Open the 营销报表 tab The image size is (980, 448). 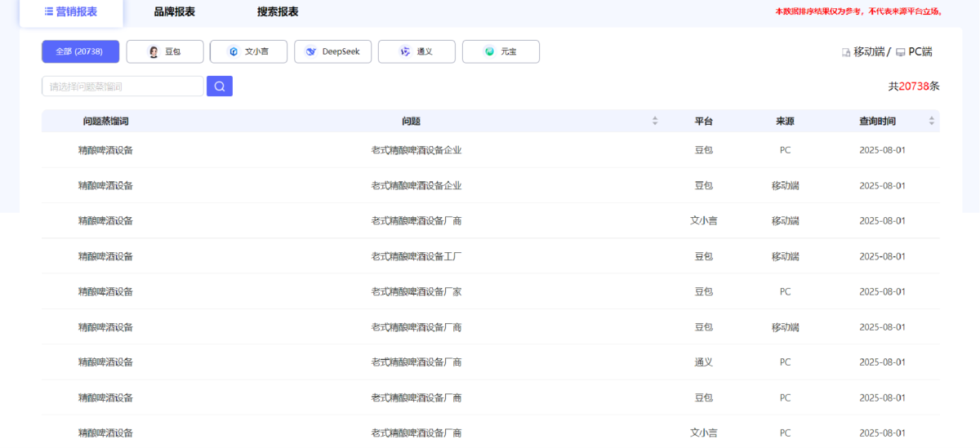71,12
